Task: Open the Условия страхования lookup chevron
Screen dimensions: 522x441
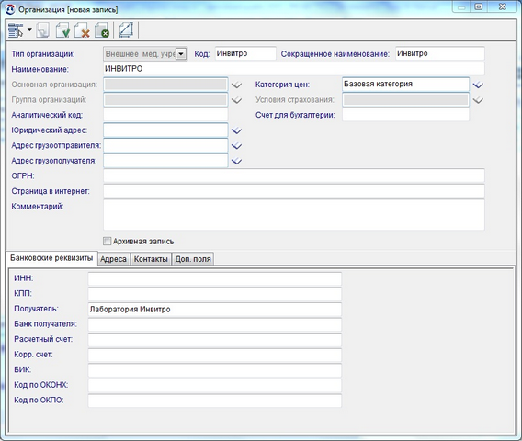Action: click(478, 100)
